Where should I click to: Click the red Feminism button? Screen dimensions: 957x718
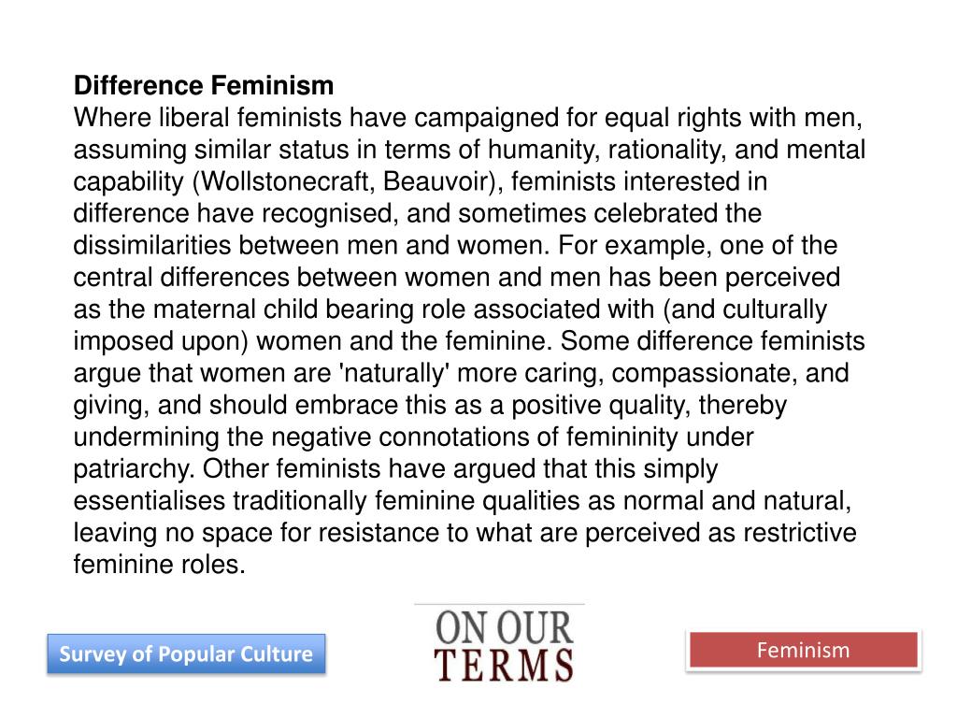[x=803, y=650]
